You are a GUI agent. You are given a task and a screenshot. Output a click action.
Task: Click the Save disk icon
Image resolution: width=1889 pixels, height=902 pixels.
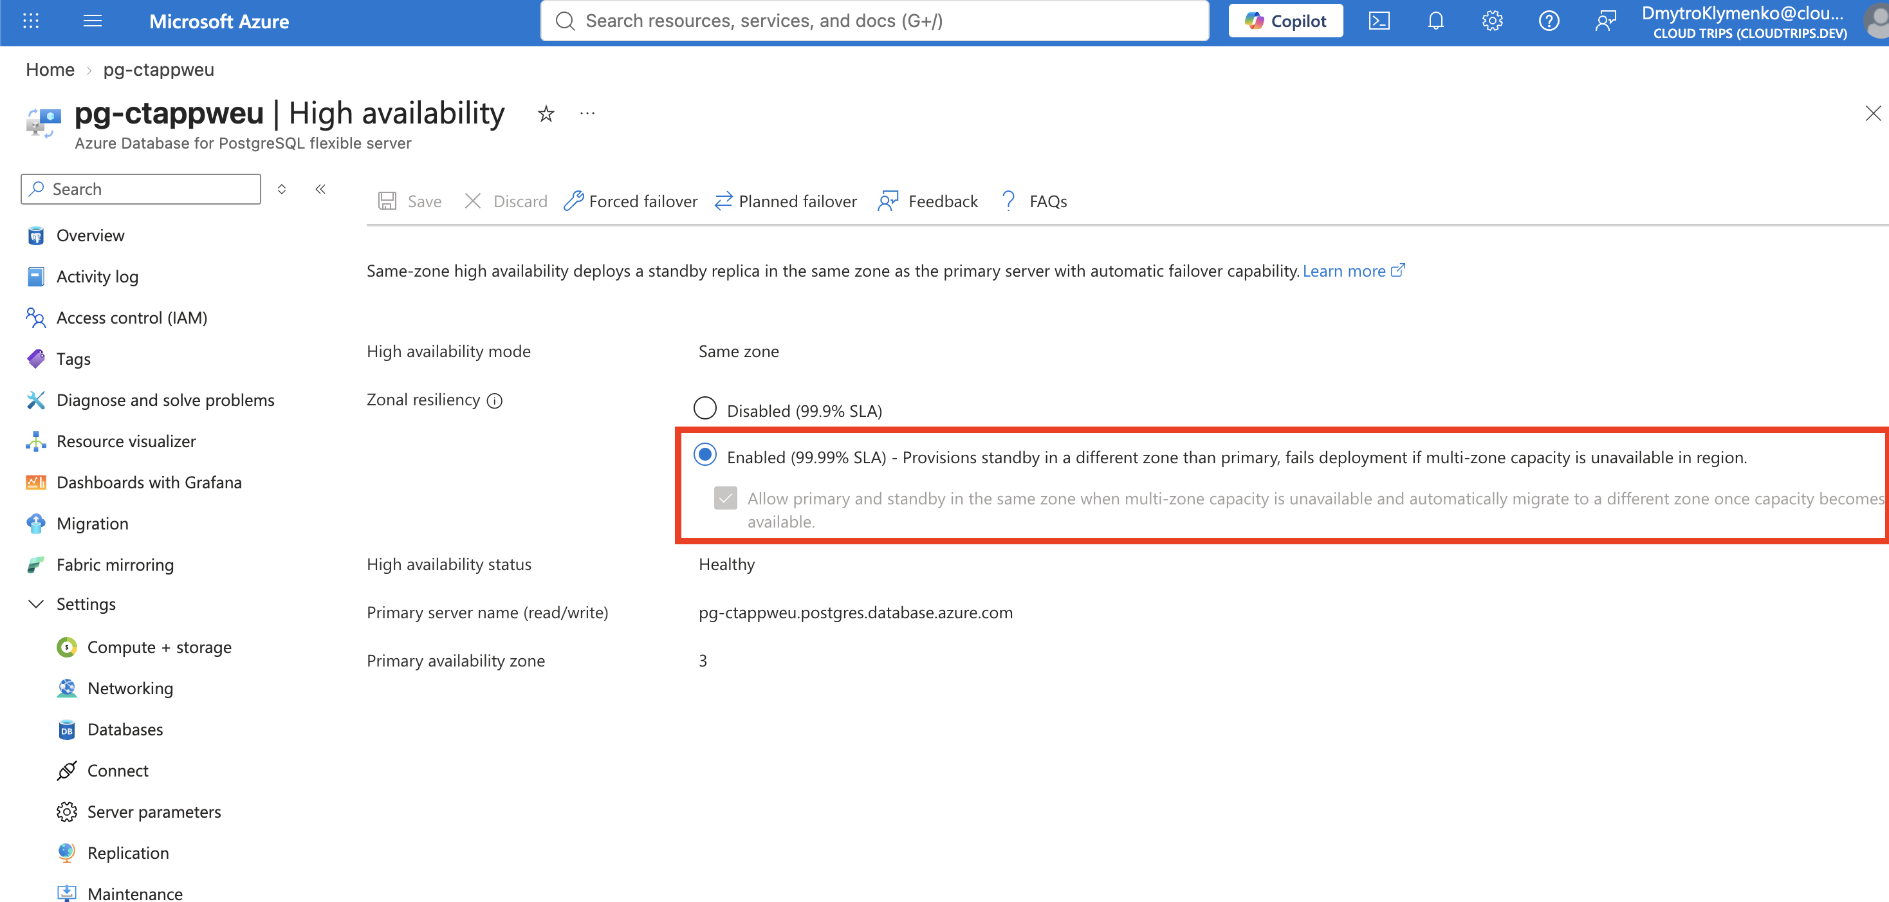(x=387, y=201)
